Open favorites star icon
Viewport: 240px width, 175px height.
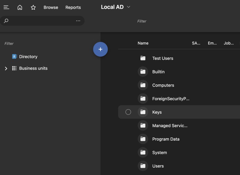[33, 7]
